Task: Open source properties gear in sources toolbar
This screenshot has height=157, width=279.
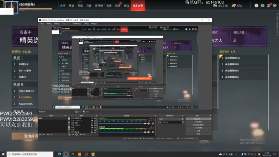Action: pos(76,135)
